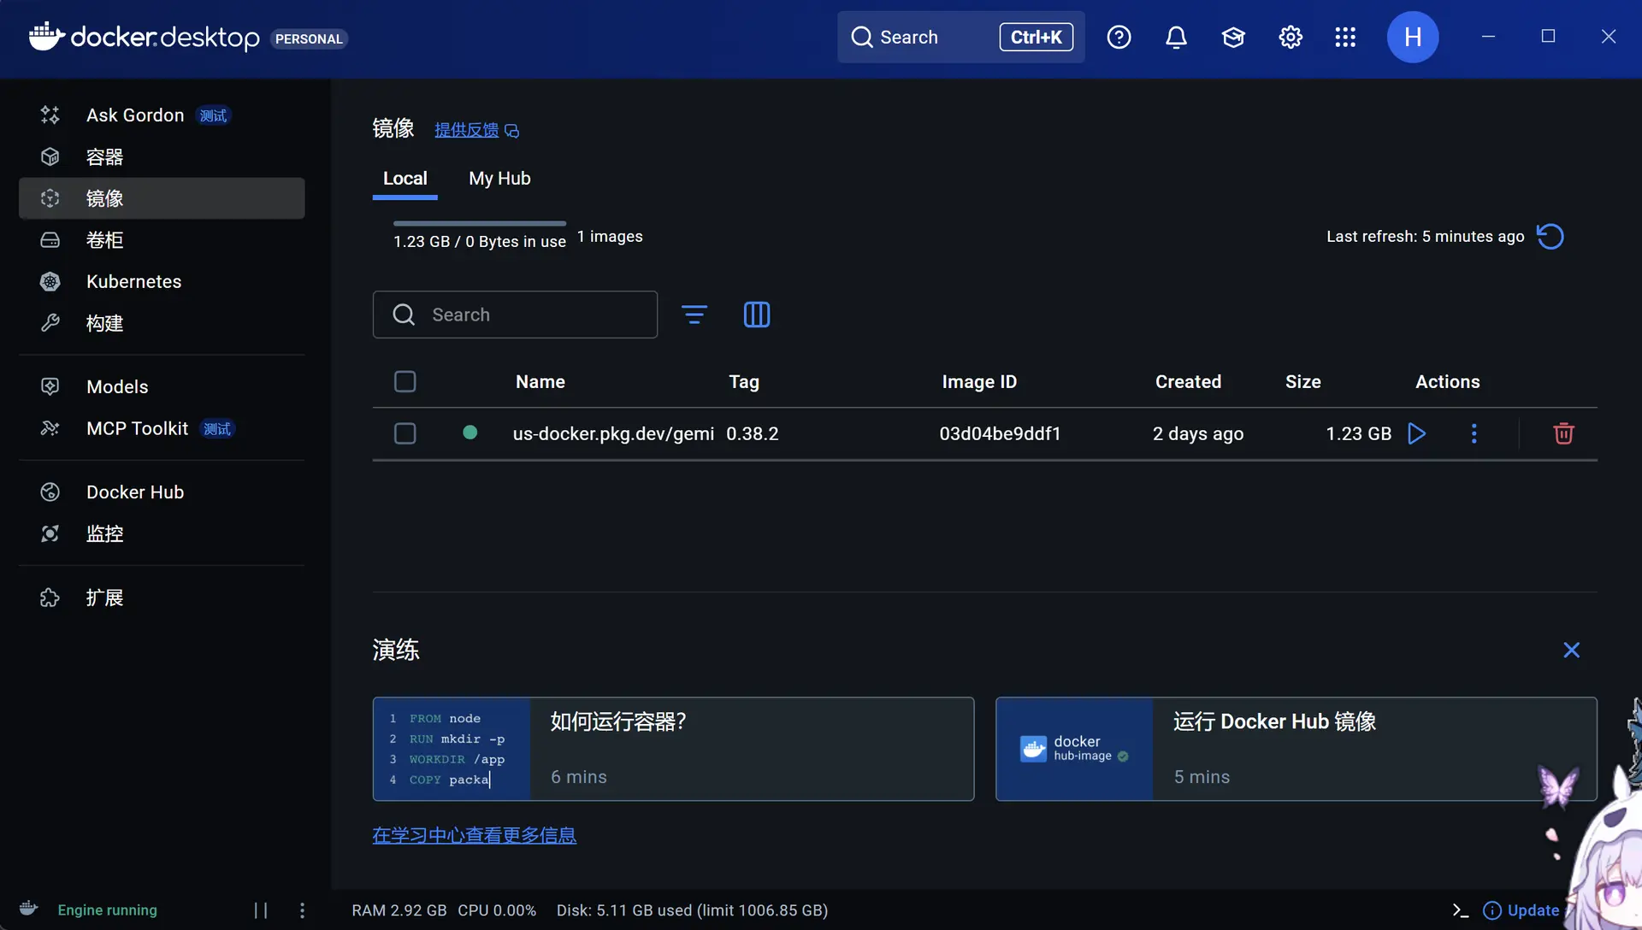Open notifications bell icon
The width and height of the screenshot is (1642, 930).
(x=1176, y=37)
